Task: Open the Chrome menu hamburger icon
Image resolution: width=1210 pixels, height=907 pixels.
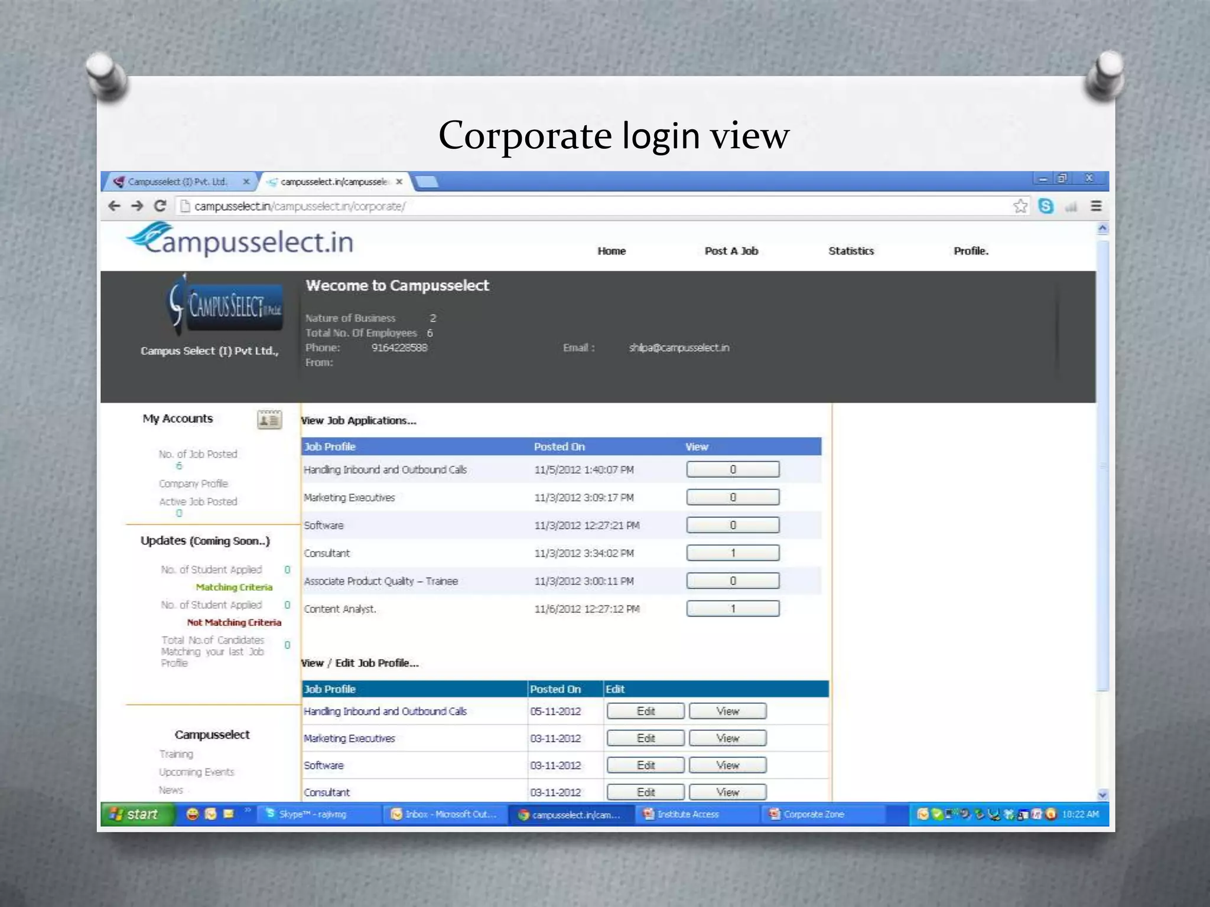Action: point(1096,206)
